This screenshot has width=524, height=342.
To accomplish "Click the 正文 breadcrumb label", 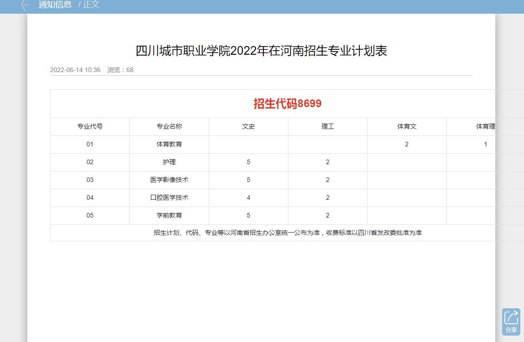I will click(x=91, y=5).
